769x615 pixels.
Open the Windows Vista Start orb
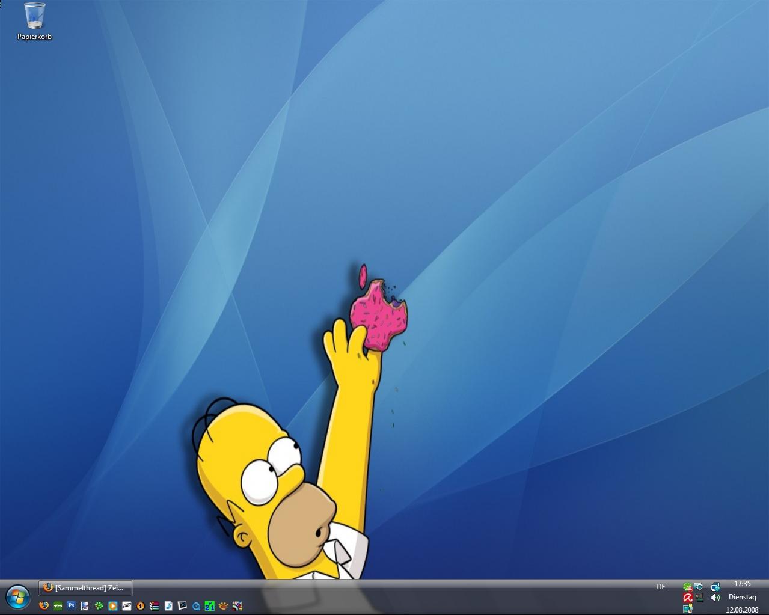pos(18,597)
